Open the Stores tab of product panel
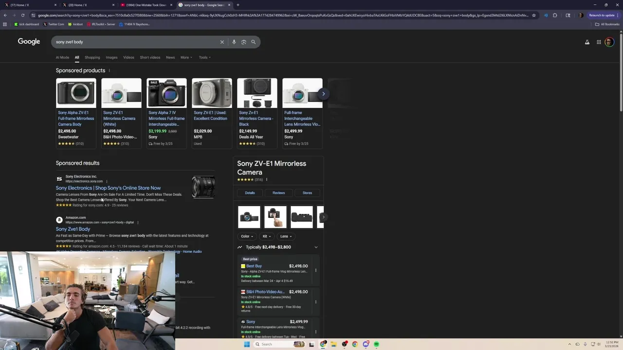 point(307,193)
